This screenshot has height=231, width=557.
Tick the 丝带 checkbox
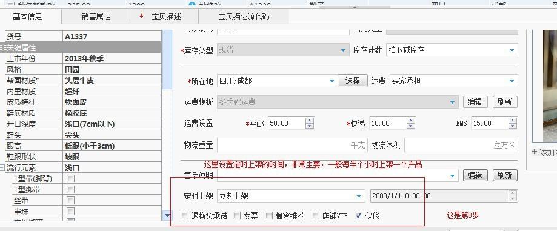click(x=71, y=201)
